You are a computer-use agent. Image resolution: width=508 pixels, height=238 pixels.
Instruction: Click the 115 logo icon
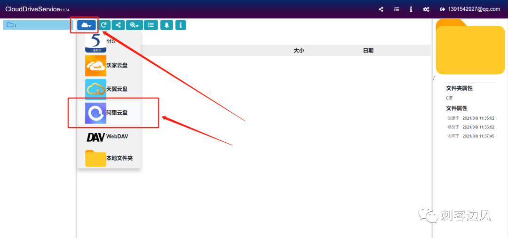tap(95, 42)
